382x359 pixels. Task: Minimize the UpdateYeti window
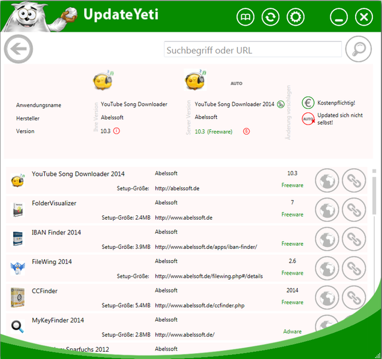pyautogui.click(x=338, y=17)
